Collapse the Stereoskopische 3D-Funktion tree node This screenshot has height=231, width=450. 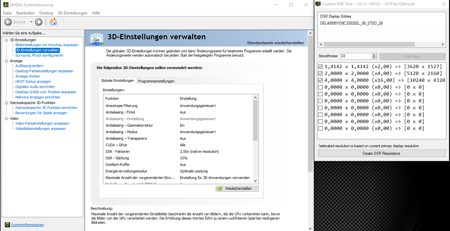click(x=7, y=103)
